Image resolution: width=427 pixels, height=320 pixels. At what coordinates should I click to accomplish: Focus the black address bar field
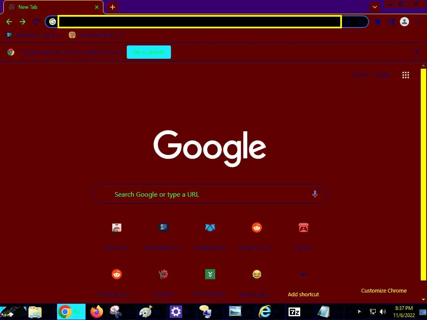[200, 22]
